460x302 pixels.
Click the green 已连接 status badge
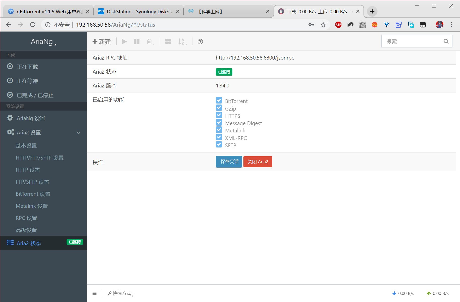click(x=224, y=72)
